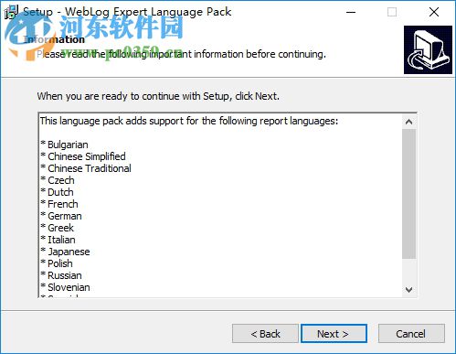Click the vertical scrollbar thumb in the language list
This screenshot has height=354, width=456.
[x=408, y=194]
